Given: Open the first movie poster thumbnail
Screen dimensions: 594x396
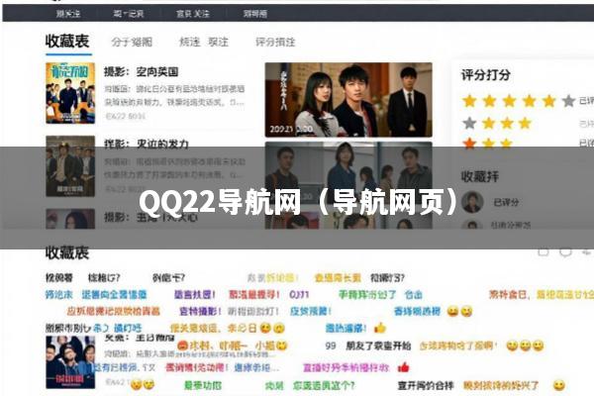Looking at the screenshot, I should [x=70, y=93].
